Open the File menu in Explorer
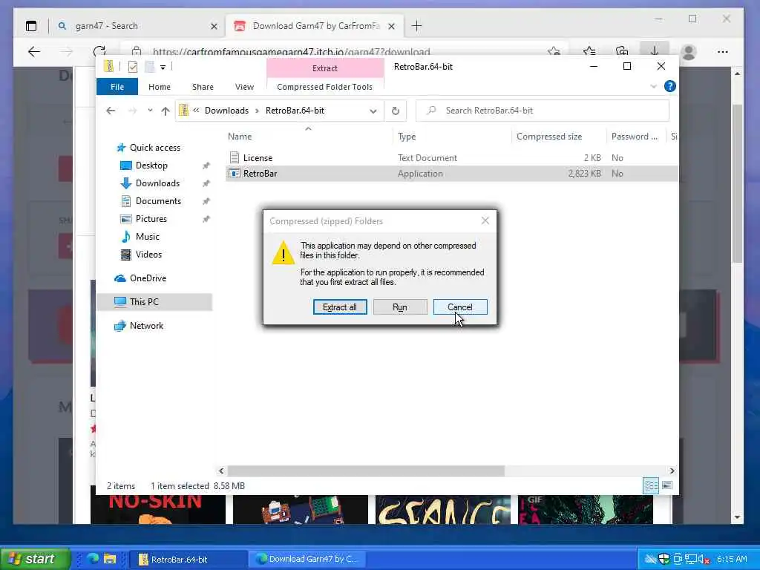760x570 pixels. pos(117,87)
